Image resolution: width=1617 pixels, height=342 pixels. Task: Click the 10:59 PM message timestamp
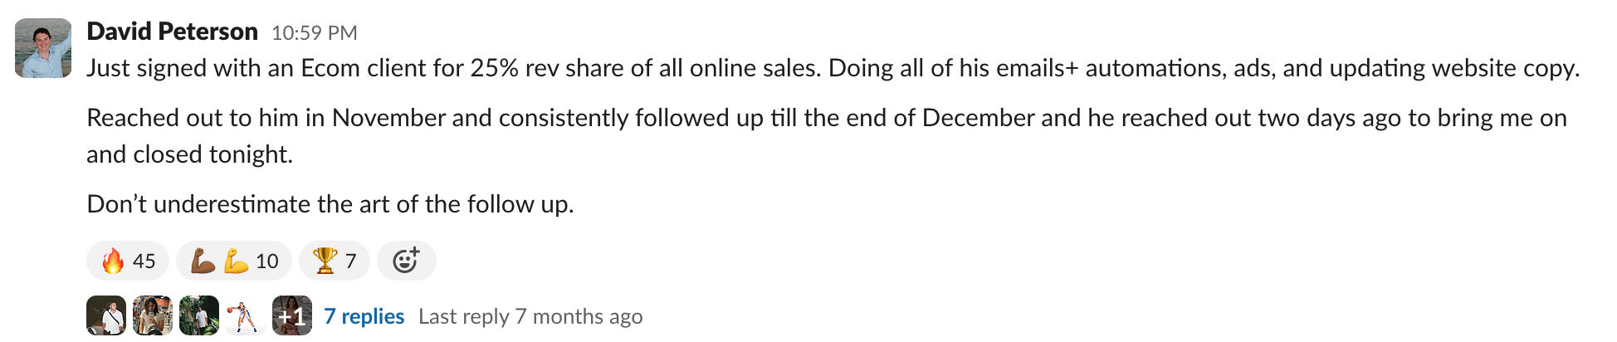tap(314, 32)
